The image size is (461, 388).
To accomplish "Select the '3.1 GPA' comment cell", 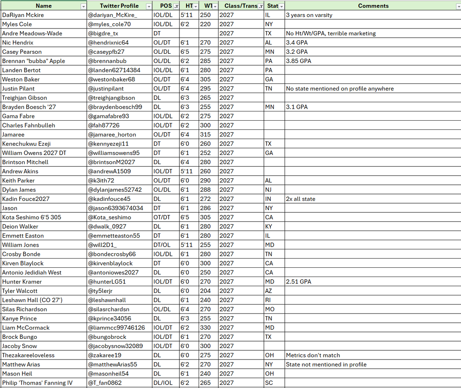I will tap(373, 107).
